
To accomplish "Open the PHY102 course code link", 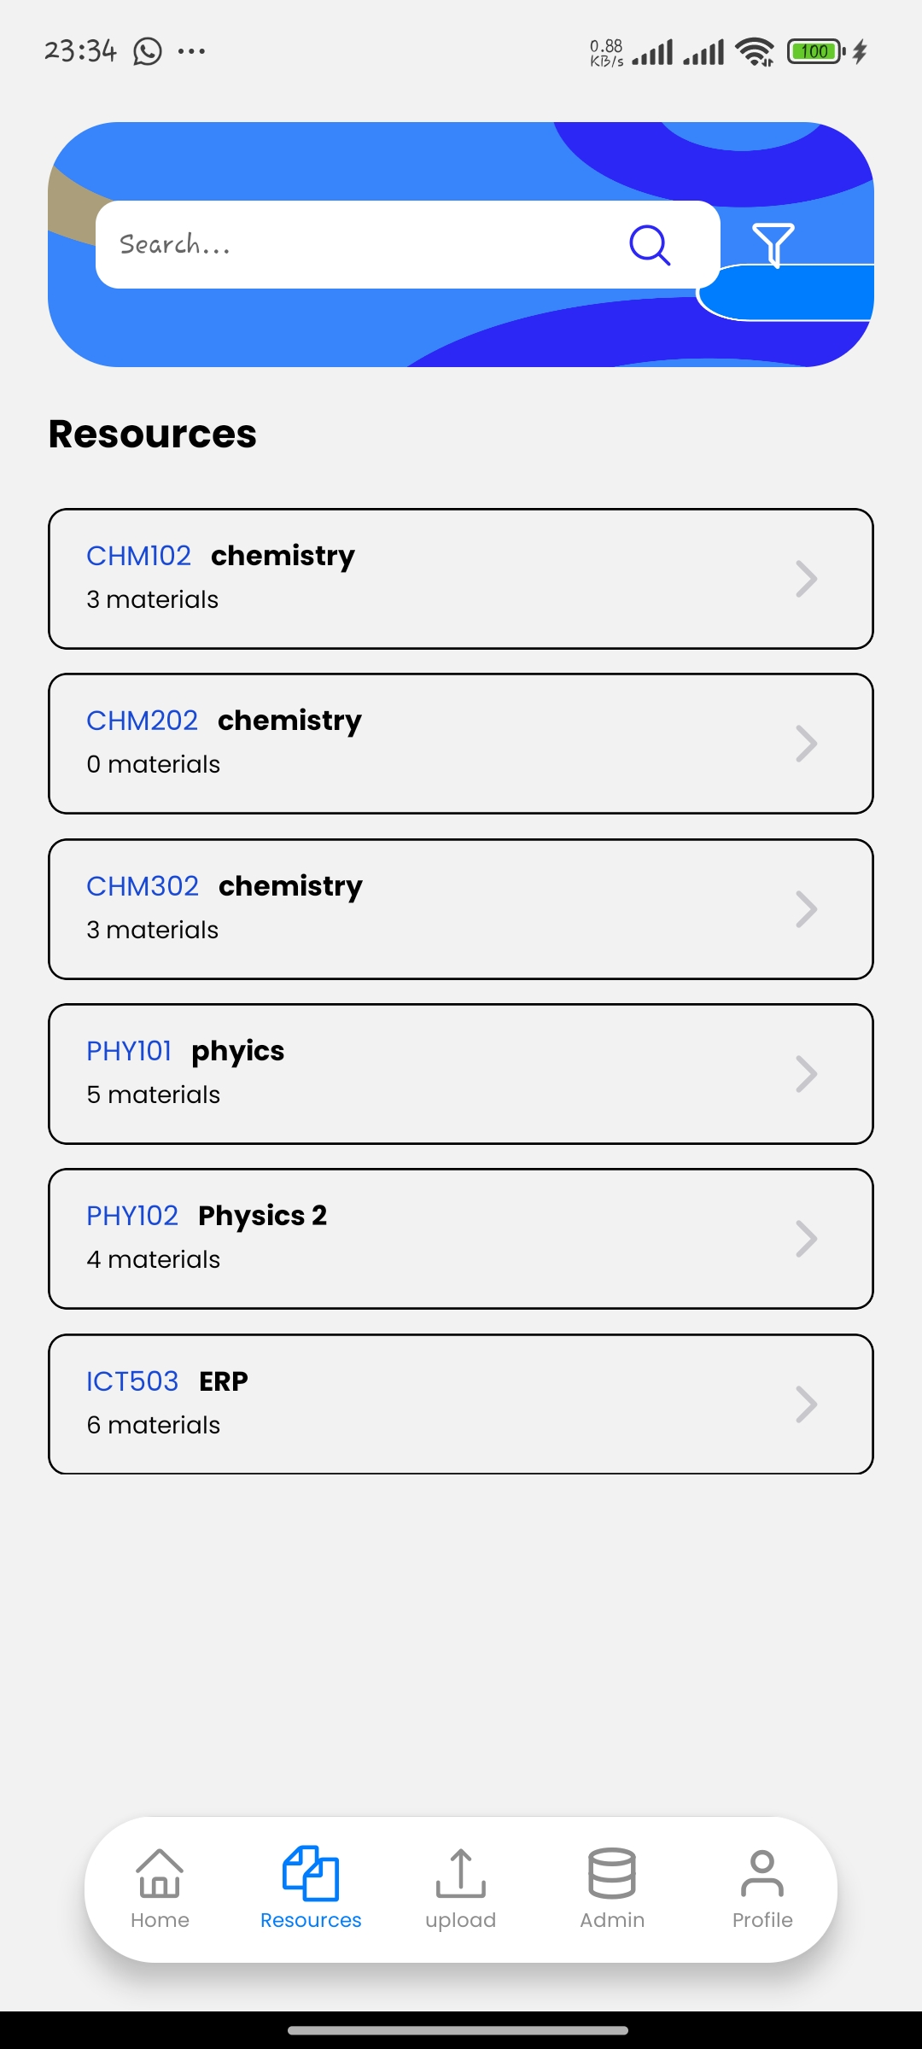I will click(x=132, y=1216).
